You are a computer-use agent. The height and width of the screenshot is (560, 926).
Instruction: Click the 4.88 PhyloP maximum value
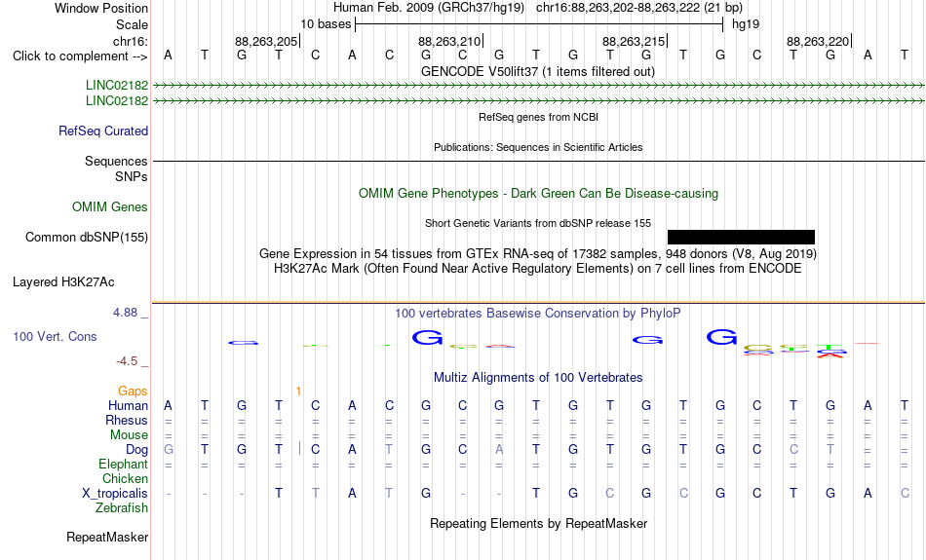point(125,313)
